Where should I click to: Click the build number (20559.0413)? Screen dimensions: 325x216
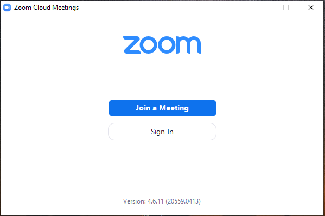coord(183,201)
